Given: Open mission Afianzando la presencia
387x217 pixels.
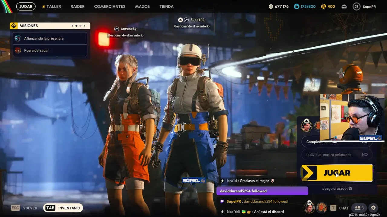Looking at the screenshot, I should click(50, 38).
